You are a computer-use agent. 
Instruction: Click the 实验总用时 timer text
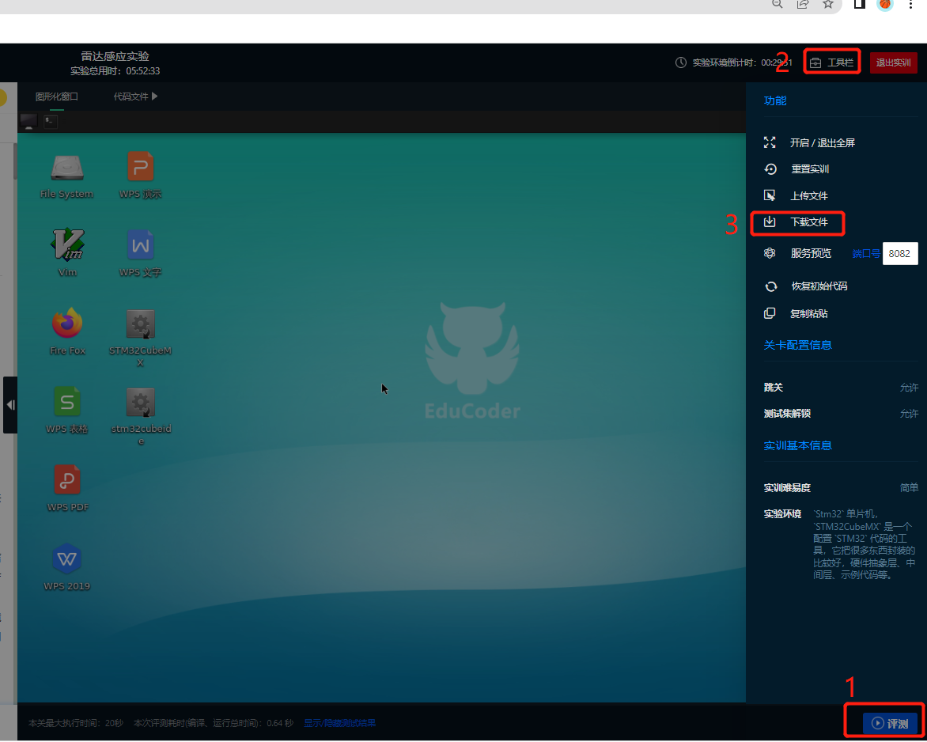(115, 71)
